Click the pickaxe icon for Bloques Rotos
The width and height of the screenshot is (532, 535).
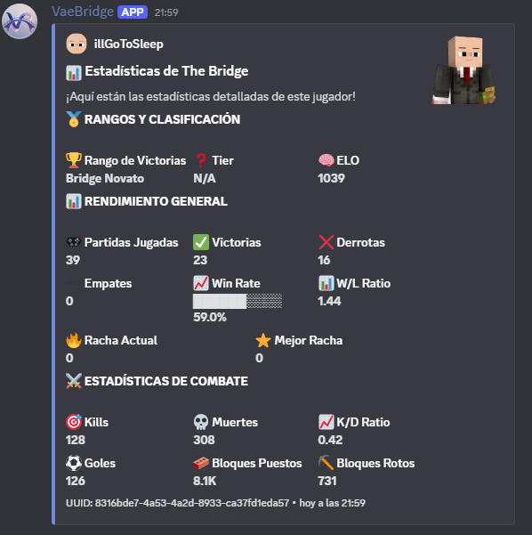pyautogui.click(x=326, y=463)
